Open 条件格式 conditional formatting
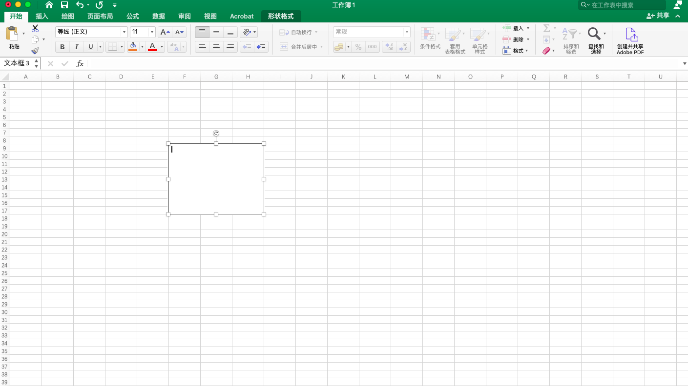Viewport: 688px width, 386px height. click(430, 39)
